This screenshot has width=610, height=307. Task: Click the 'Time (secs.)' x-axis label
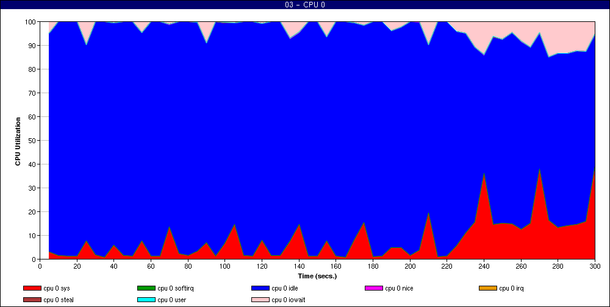coord(317,277)
